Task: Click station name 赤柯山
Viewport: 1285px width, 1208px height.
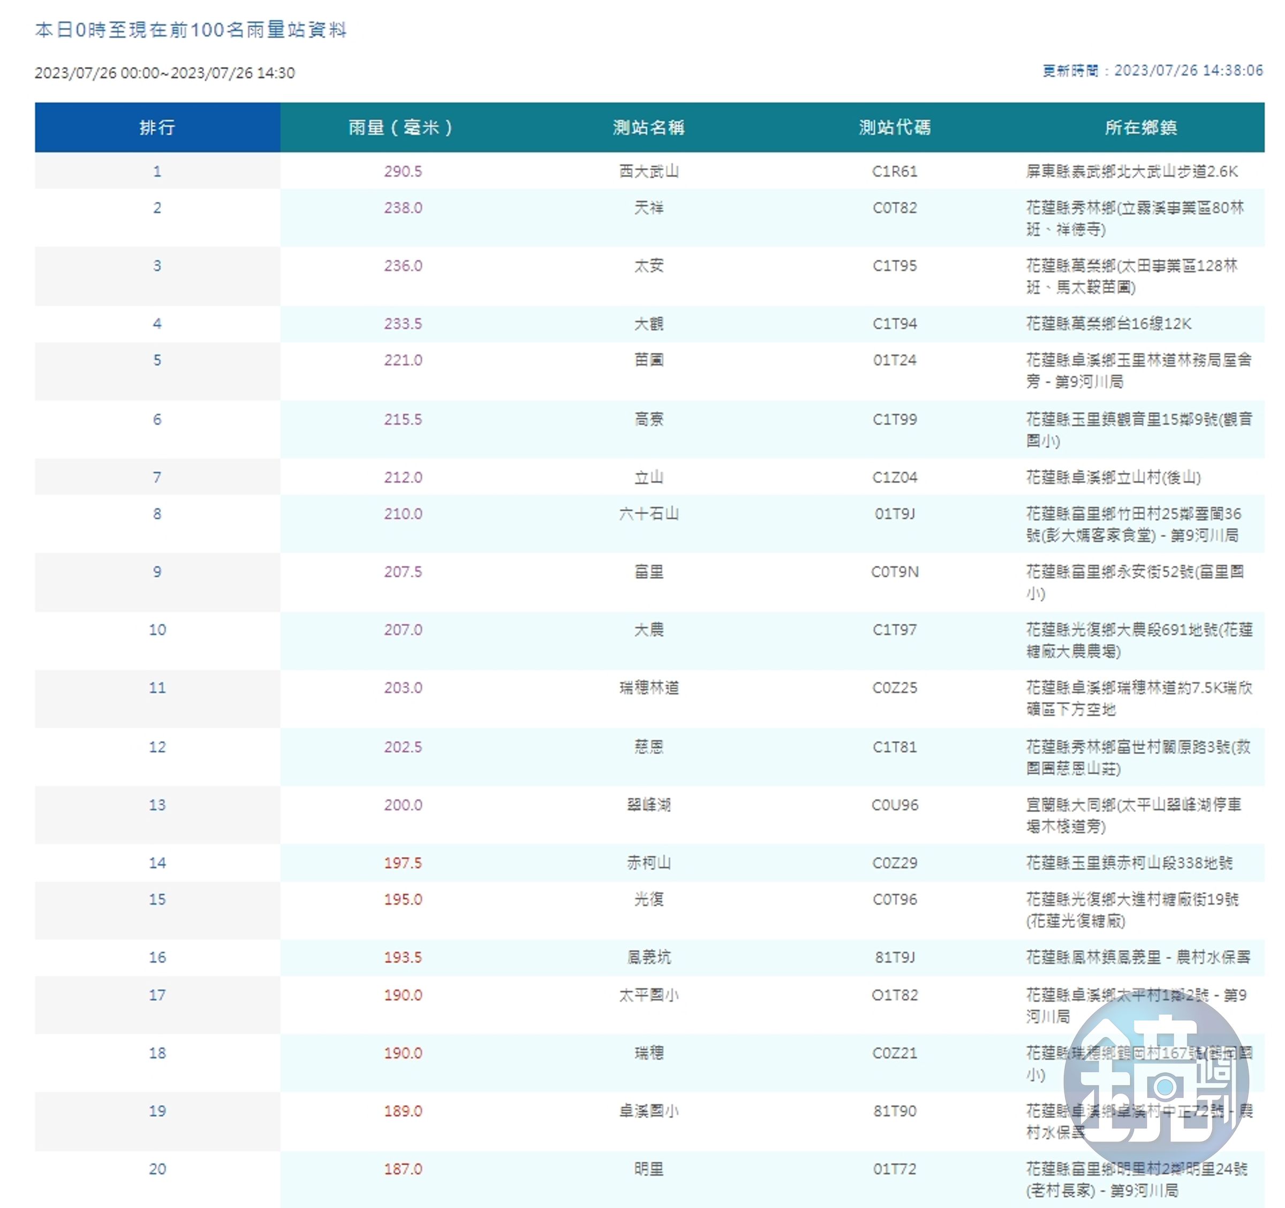Action: tap(649, 863)
